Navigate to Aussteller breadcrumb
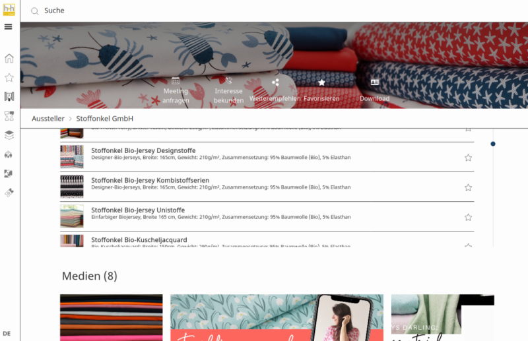528x341 pixels. [48, 119]
